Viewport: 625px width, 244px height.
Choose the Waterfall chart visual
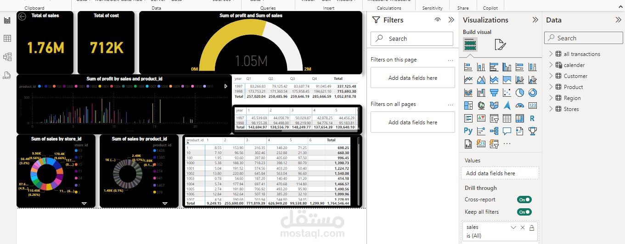pyautogui.click(x=481, y=93)
